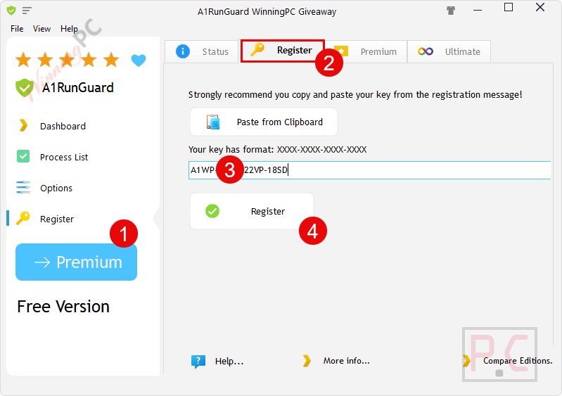Click the blue question mark help icon
The image size is (562, 396).
coord(198,362)
